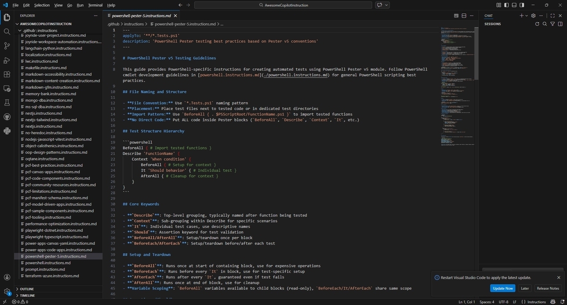Image resolution: width=567 pixels, height=305 pixels.
Task: Close the chat panel
Action: click(x=560, y=16)
